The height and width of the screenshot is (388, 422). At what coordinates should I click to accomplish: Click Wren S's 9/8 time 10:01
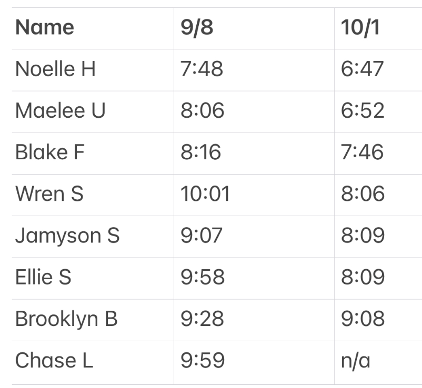(x=205, y=194)
